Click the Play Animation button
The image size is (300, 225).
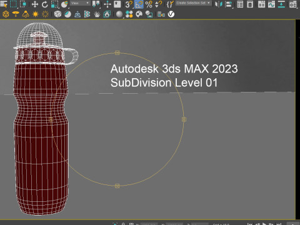[x=264, y=224]
